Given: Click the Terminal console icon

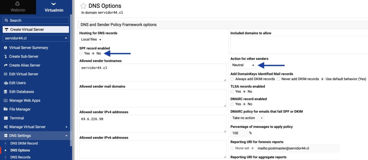Looking at the screenshot, I should (x=6, y=118).
